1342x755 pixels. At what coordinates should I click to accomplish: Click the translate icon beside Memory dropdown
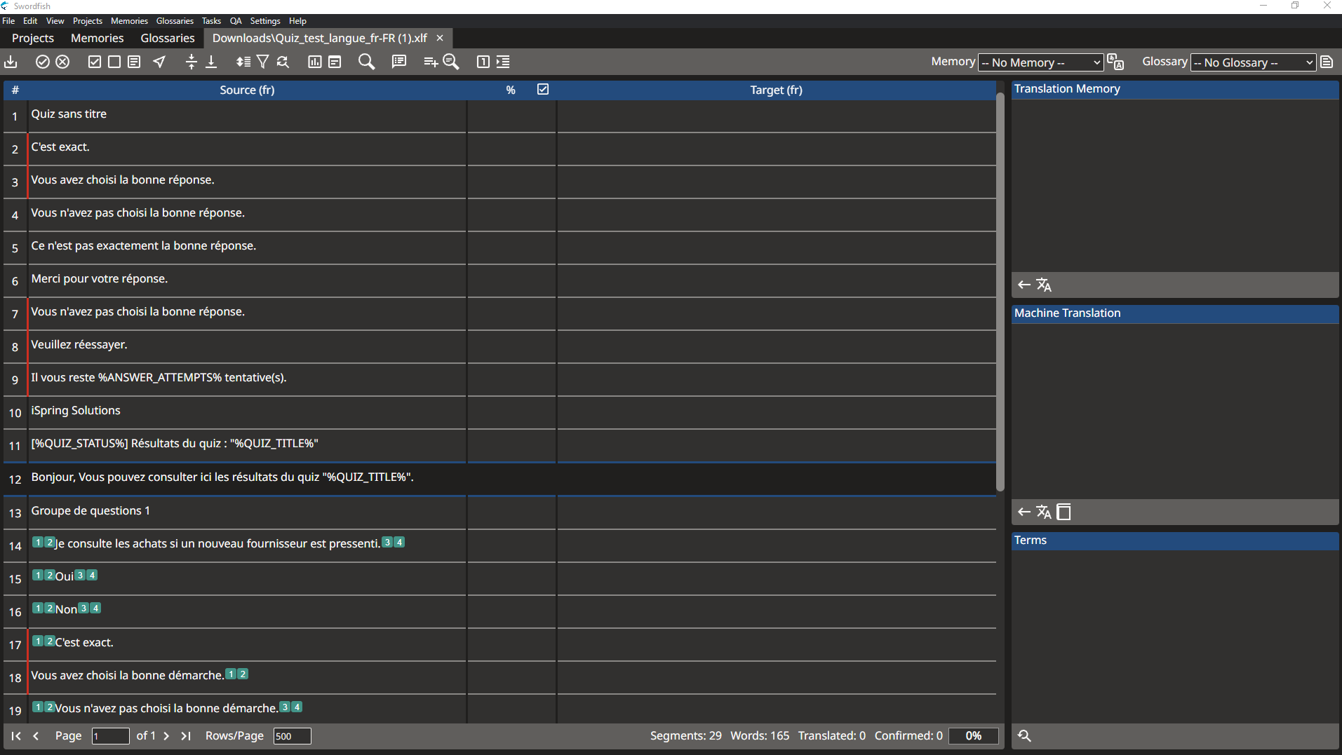(x=1115, y=62)
